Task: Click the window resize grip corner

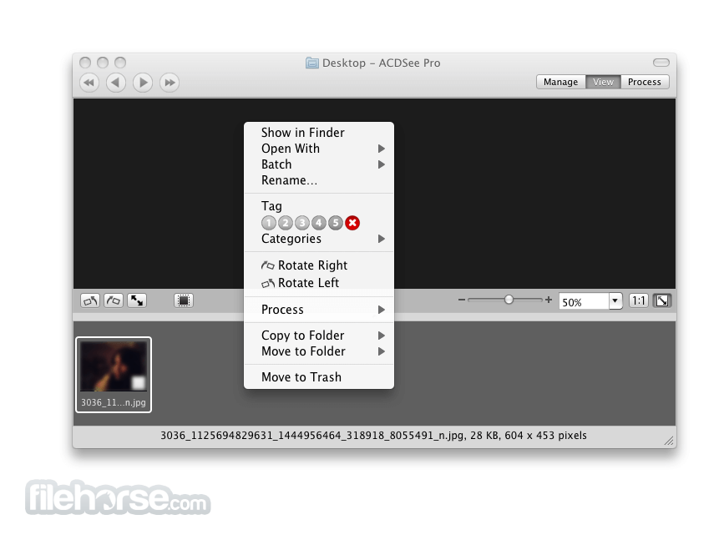Action: (669, 441)
